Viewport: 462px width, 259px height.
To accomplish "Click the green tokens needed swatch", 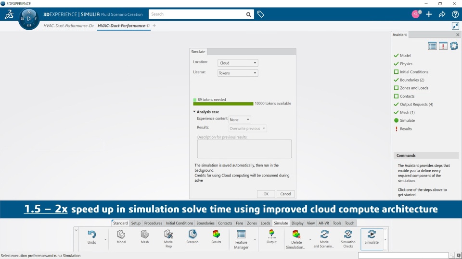I will click(195, 100).
